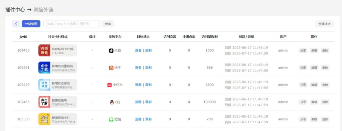Select jwid cell 103279
The height and width of the screenshot is (131, 342).
23,85
